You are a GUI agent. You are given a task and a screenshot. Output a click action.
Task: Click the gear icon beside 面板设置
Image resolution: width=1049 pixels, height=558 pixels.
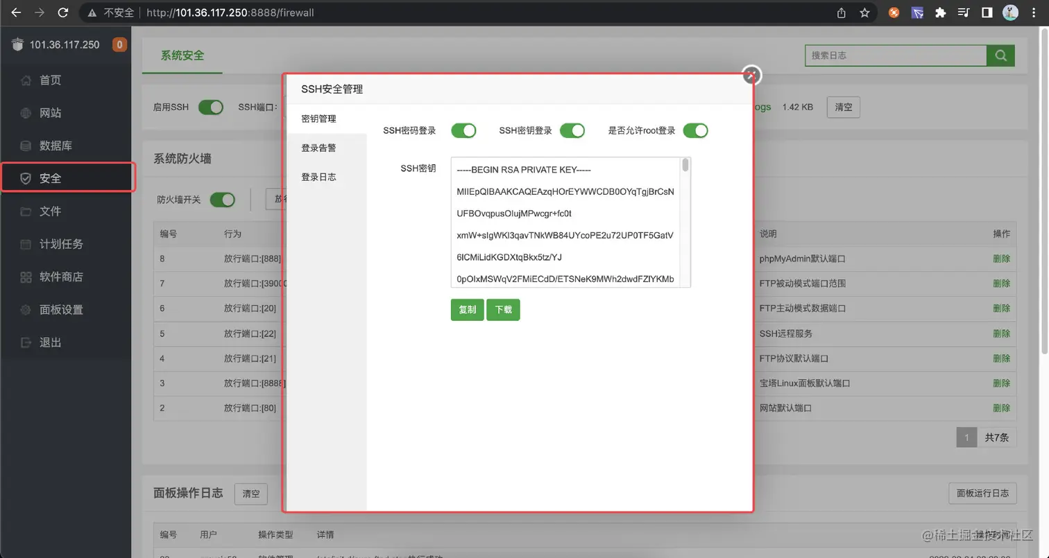26,310
